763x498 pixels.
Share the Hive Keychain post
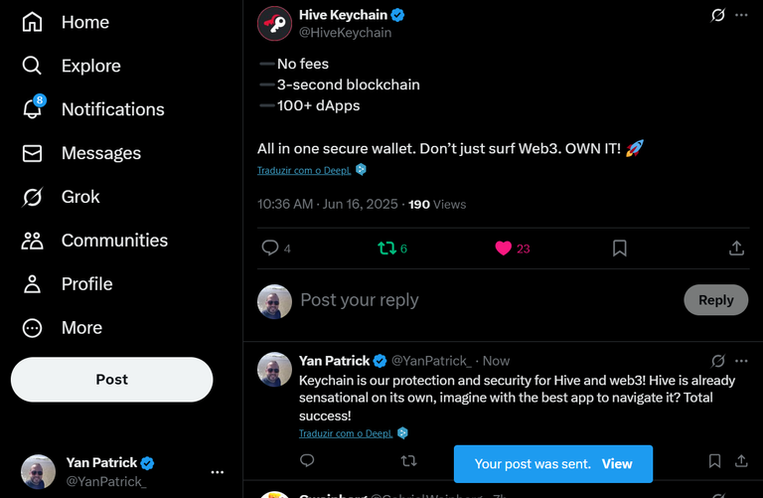736,249
